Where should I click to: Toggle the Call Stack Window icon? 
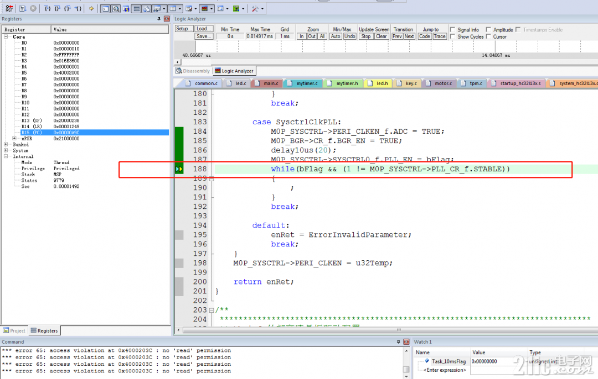tap(146, 8)
